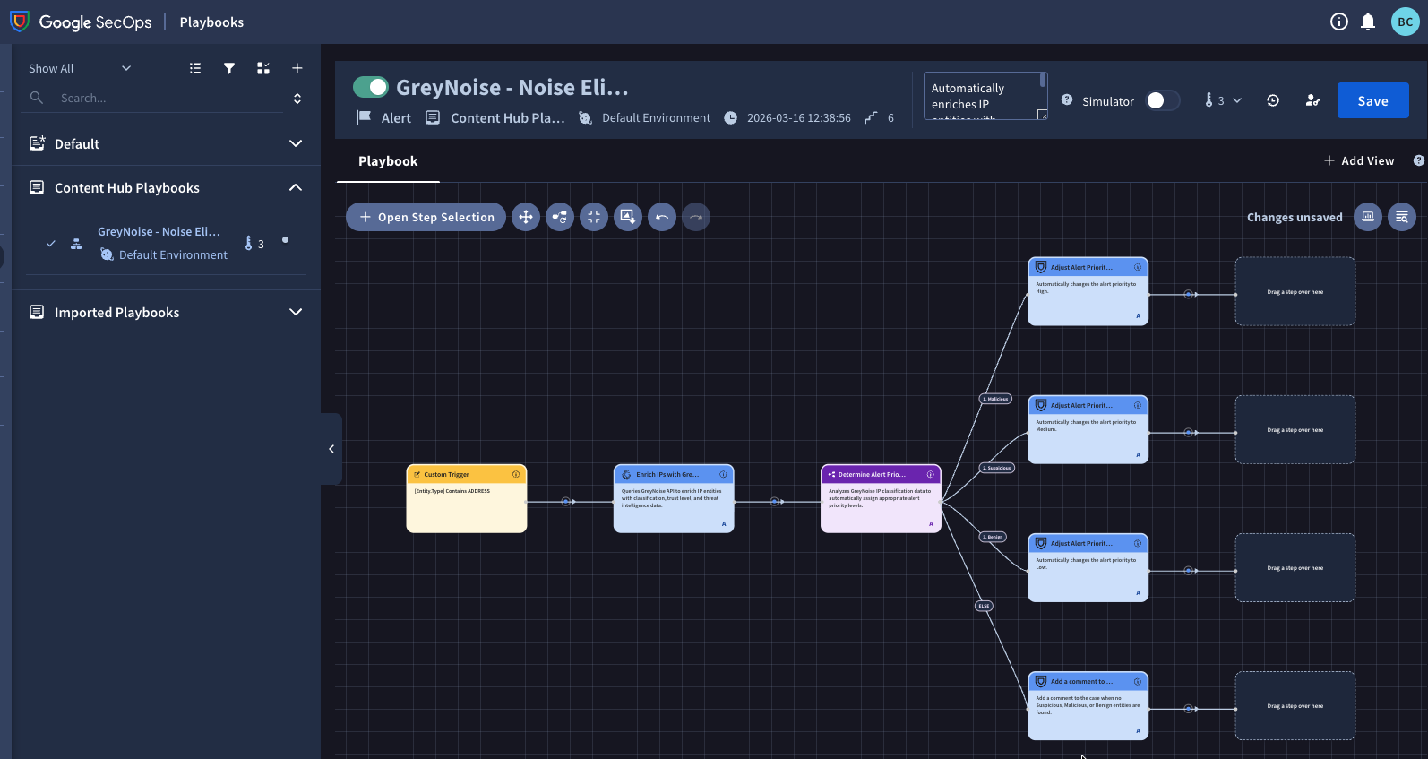
Task: Open the playbook filter funnel icon
Action: pos(229,68)
